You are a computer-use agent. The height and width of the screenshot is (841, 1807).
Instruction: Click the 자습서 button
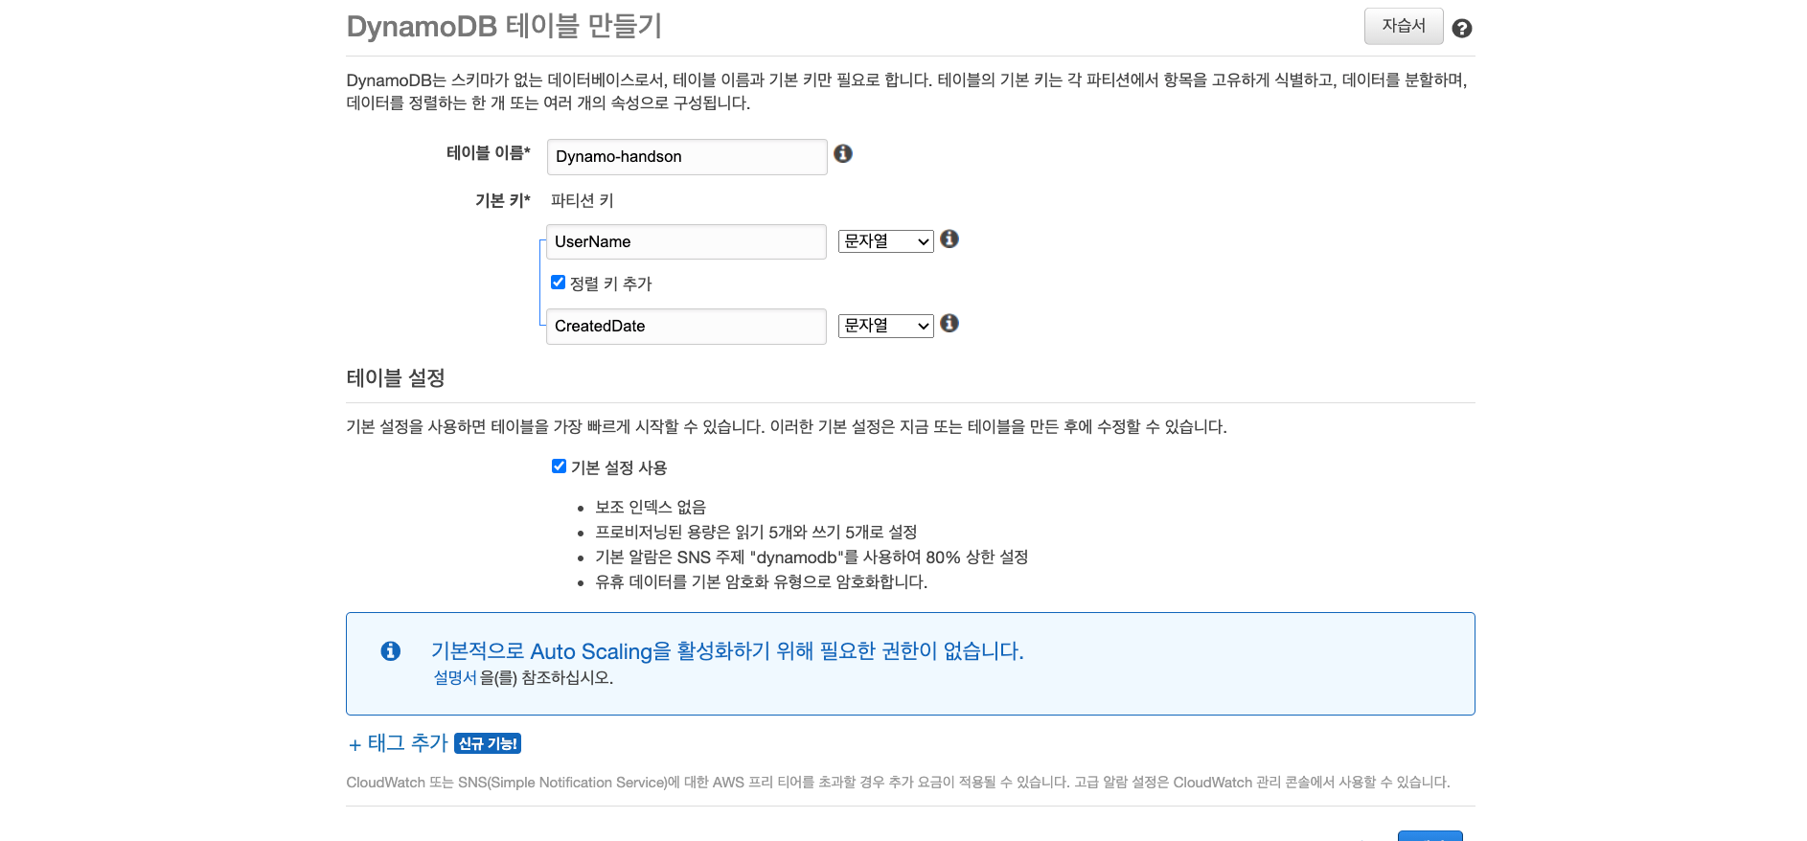coord(1403,26)
